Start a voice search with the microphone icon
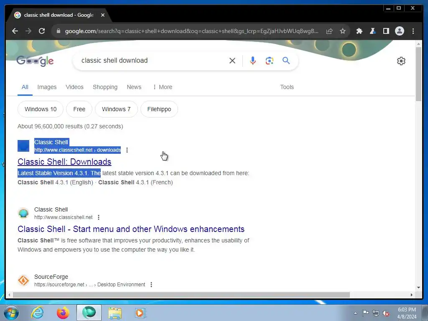Screen dimensions: 428x321 click(x=253, y=61)
